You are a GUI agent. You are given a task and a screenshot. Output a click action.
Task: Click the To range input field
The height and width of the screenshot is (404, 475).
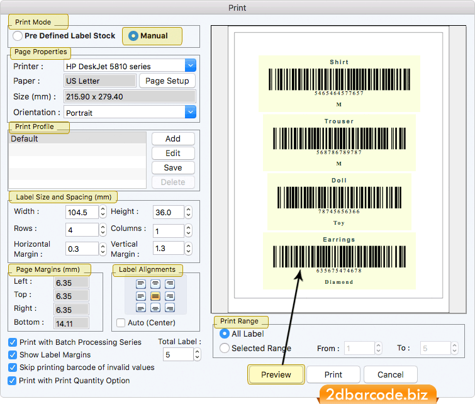[435, 348]
